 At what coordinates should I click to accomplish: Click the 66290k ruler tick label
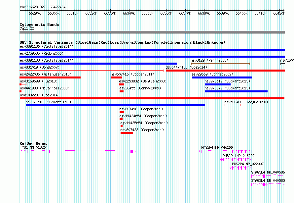pos(35,13)
